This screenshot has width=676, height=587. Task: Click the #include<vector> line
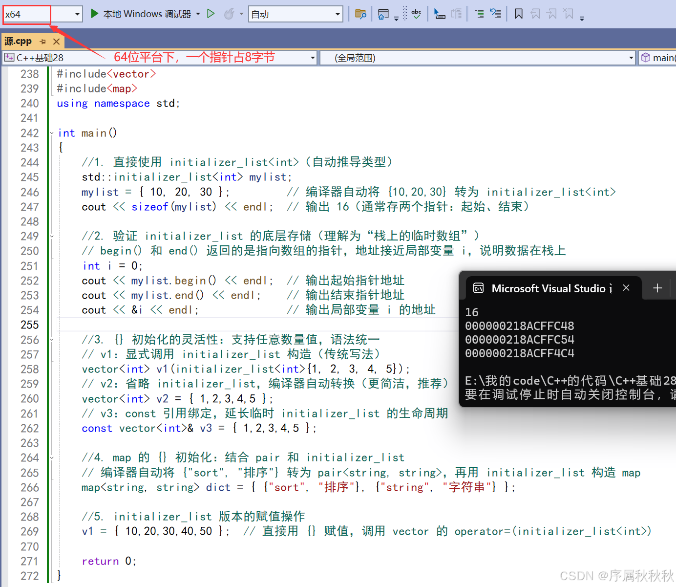[x=106, y=74]
